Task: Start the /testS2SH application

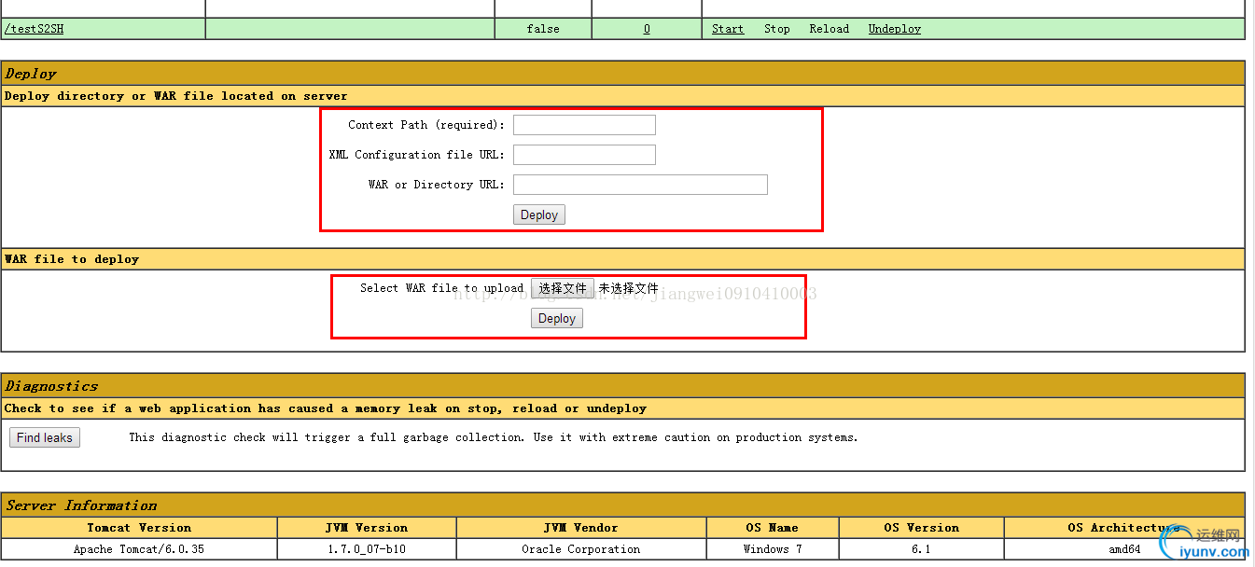Action: 728,29
